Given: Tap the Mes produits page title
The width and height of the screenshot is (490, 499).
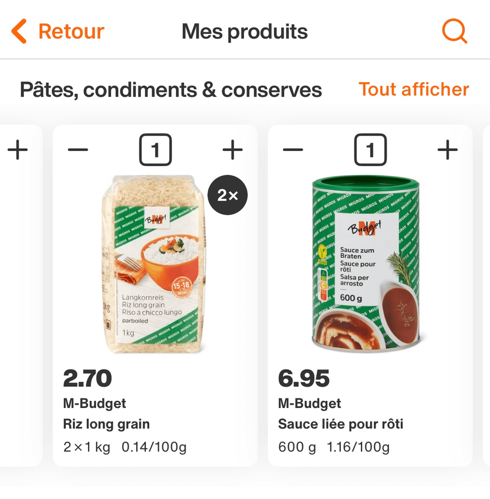Looking at the screenshot, I should [244, 32].
